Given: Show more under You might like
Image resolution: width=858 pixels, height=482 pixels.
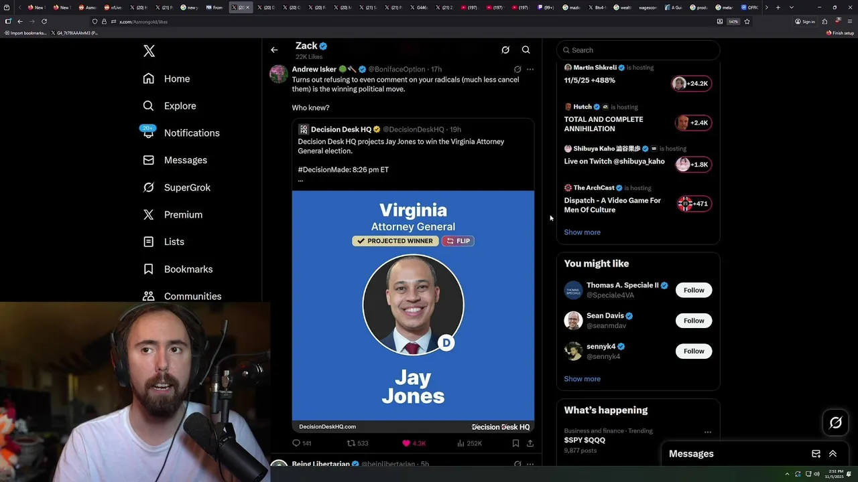Looking at the screenshot, I should point(582,379).
